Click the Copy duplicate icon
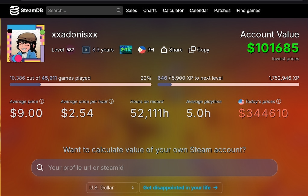 tap(192, 50)
